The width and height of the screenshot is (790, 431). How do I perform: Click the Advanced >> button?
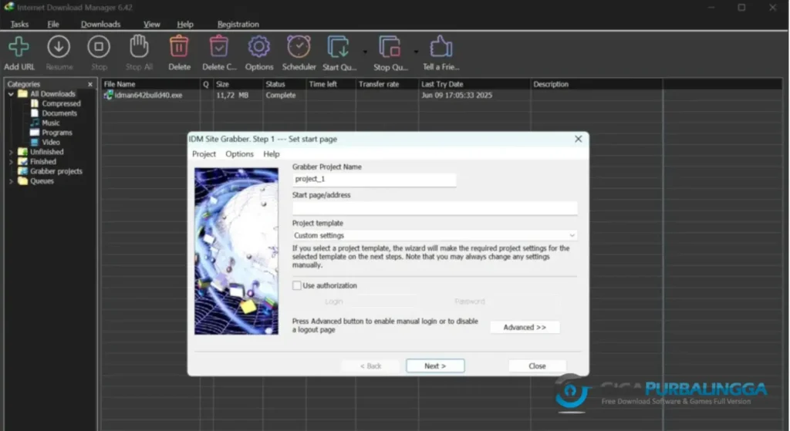(525, 327)
